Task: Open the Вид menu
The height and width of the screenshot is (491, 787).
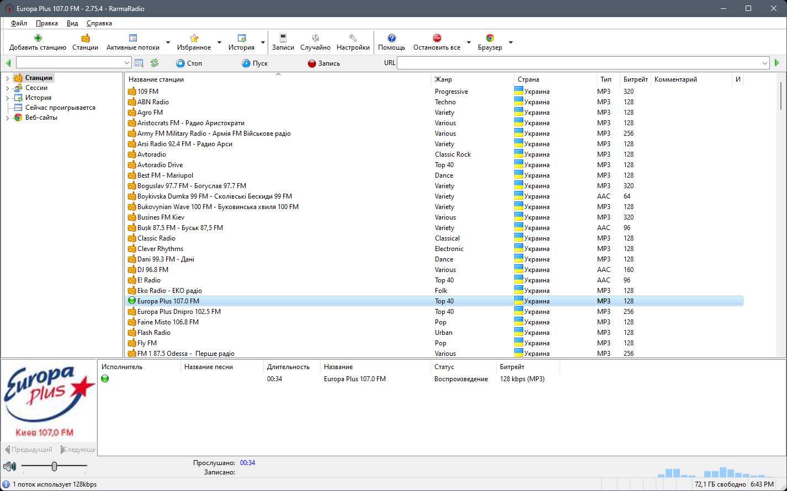Action: pyautogui.click(x=72, y=23)
